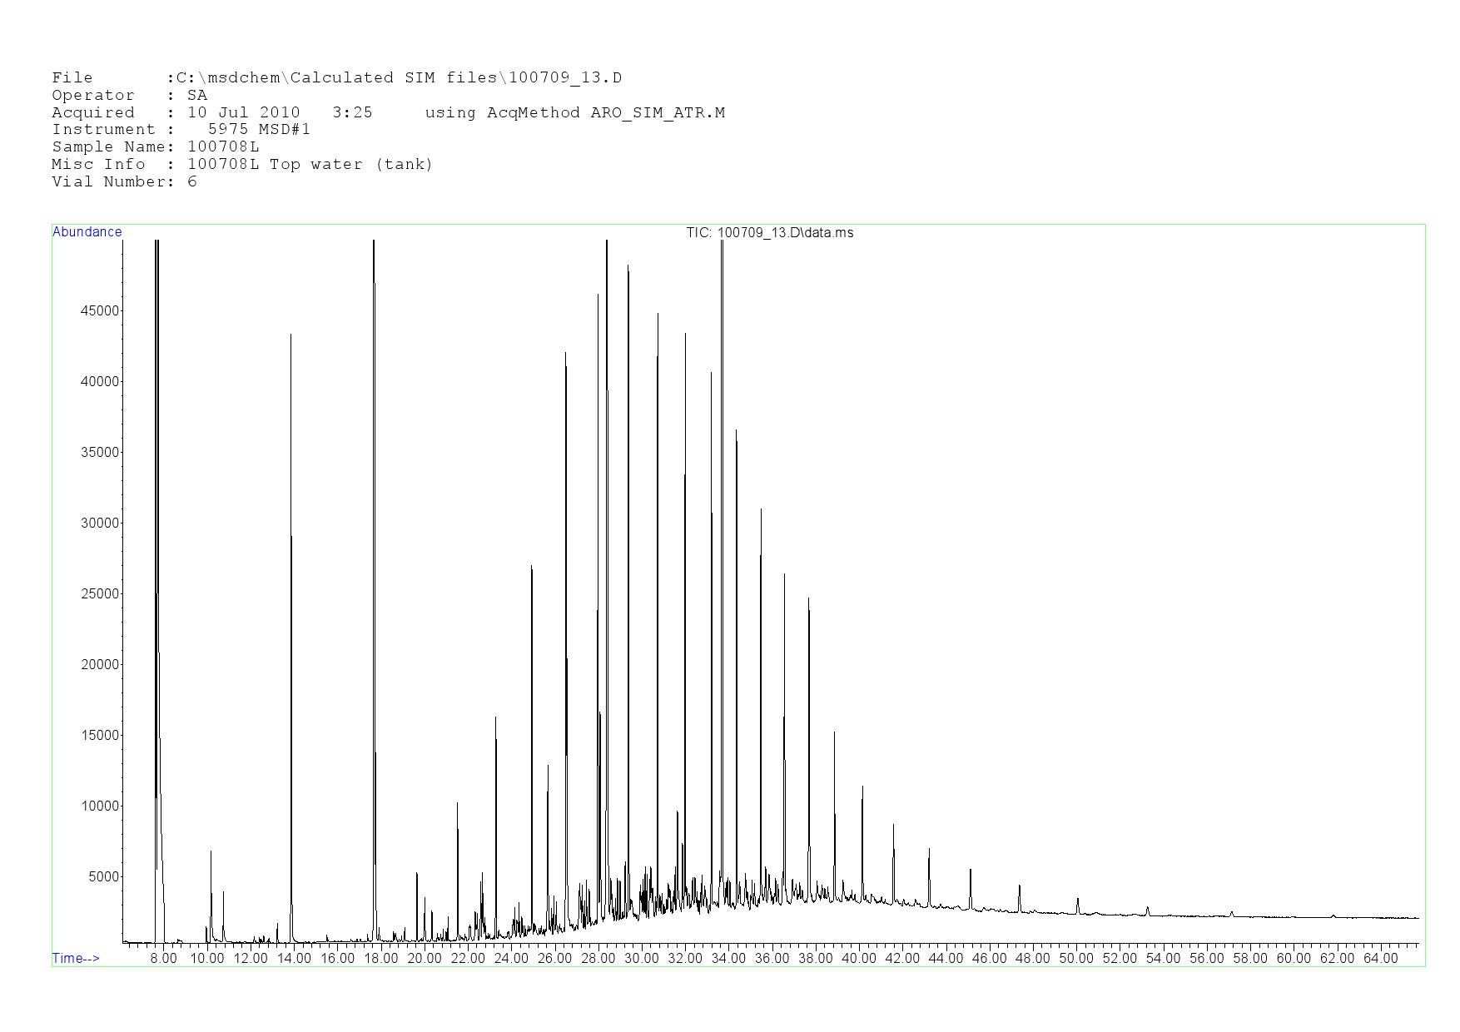
Task: Click the Sample Name value 100708L
Action: coord(223,147)
